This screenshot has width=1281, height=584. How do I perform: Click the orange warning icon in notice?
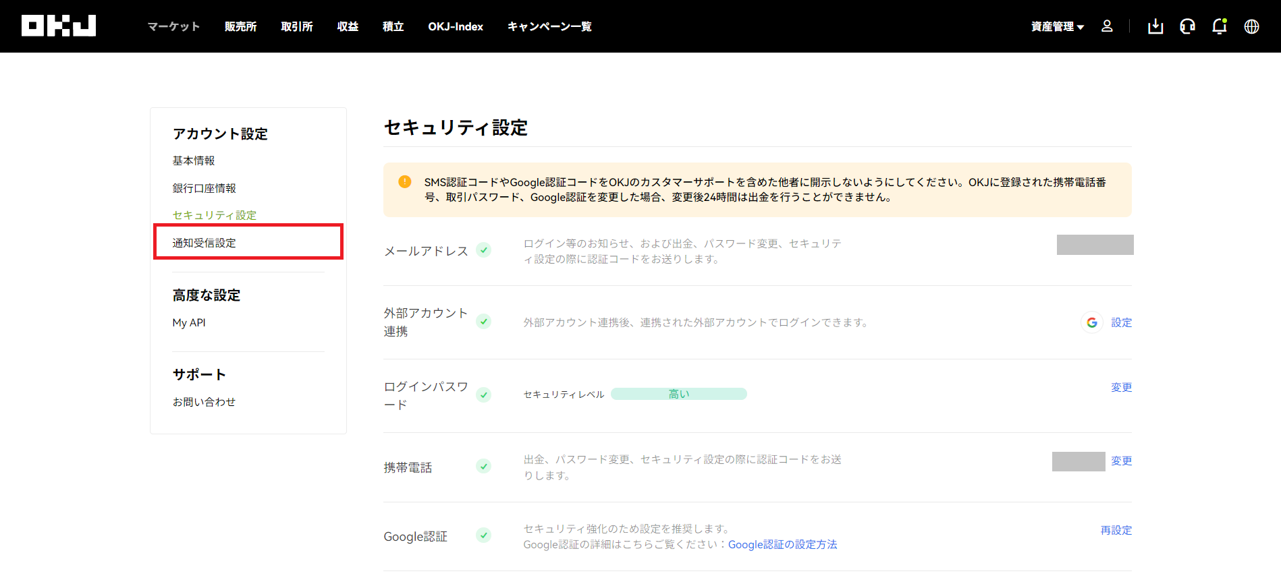coord(405,181)
